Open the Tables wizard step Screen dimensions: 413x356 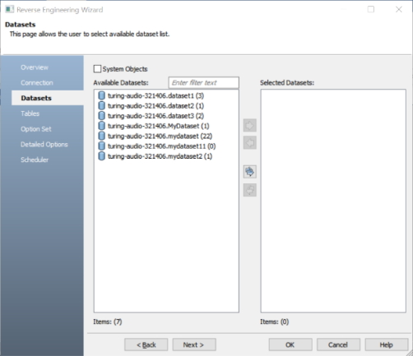(x=30, y=113)
